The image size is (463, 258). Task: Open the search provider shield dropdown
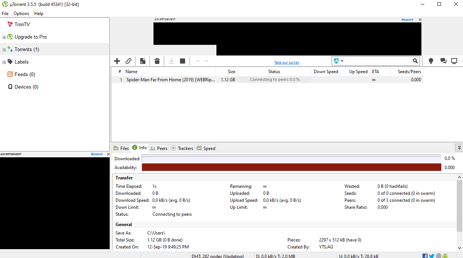tap(339, 61)
